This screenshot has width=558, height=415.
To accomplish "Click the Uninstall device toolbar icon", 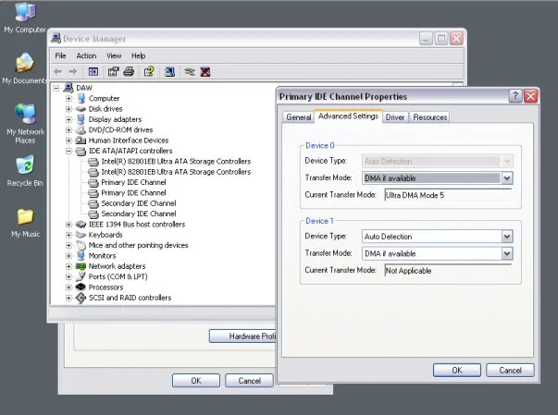I will 205,72.
